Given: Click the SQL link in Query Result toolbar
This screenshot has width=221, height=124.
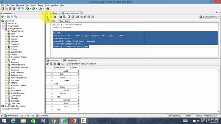Looking at the screenshot, I should (62, 64).
